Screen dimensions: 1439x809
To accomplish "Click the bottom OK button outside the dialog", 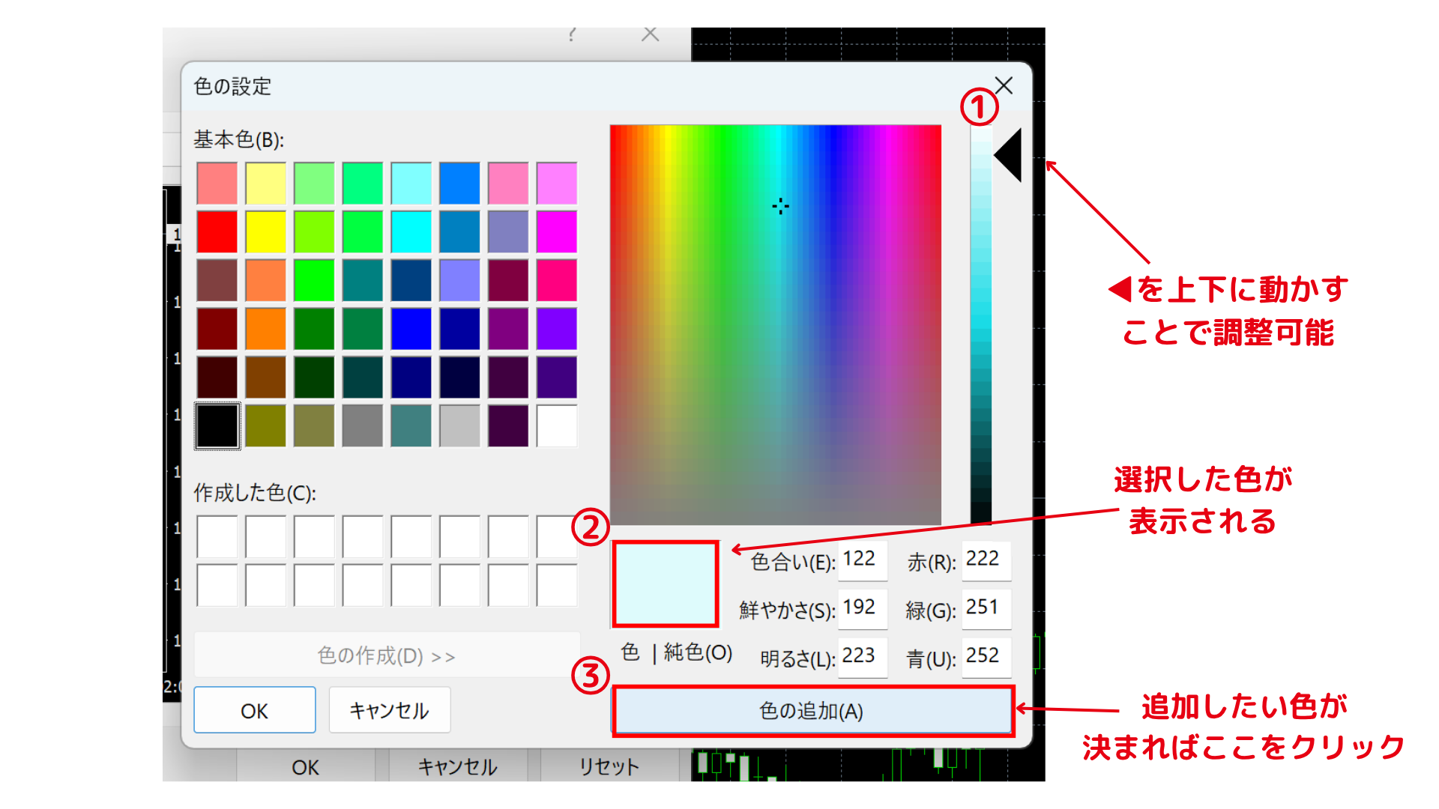I will (307, 766).
